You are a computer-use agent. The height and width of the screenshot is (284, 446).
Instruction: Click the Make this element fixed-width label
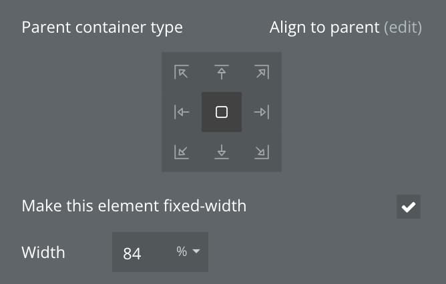pyautogui.click(x=134, y=206)
